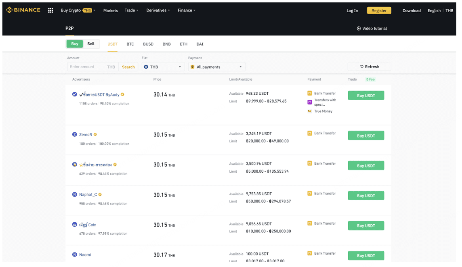Open advertiser ZemoR profile name
This screenshot has height=267, width=462.
(x=86, y=135)
